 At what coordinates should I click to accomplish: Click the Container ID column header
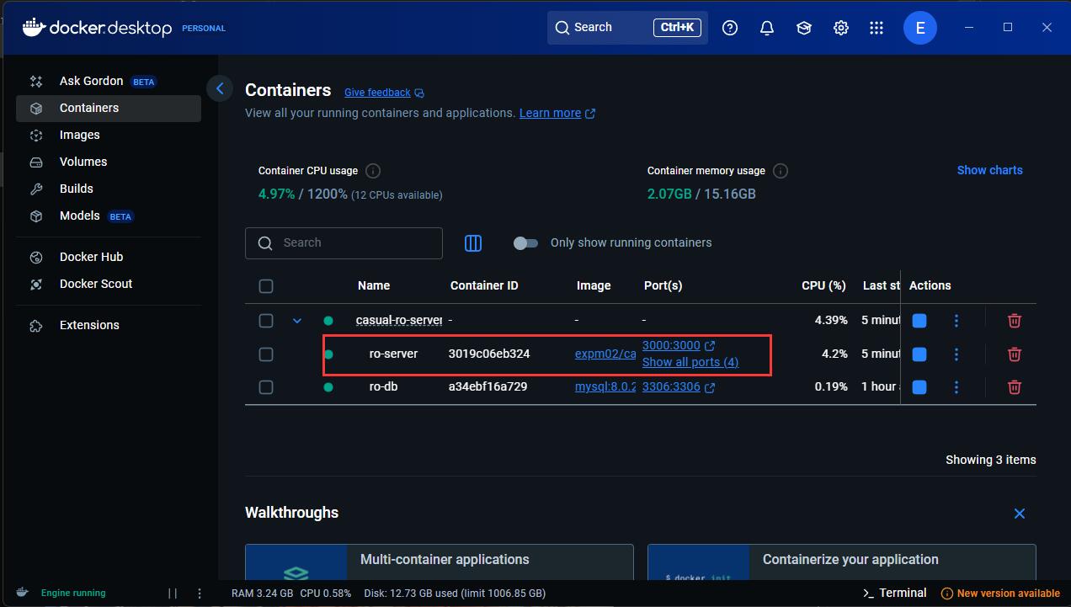pyautogui.click(x=484, y=285)
